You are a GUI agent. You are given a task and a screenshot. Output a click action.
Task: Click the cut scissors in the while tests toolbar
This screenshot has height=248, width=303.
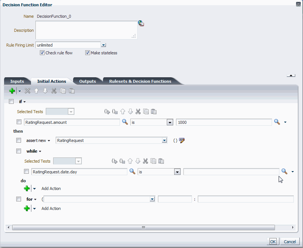point(145,161)
